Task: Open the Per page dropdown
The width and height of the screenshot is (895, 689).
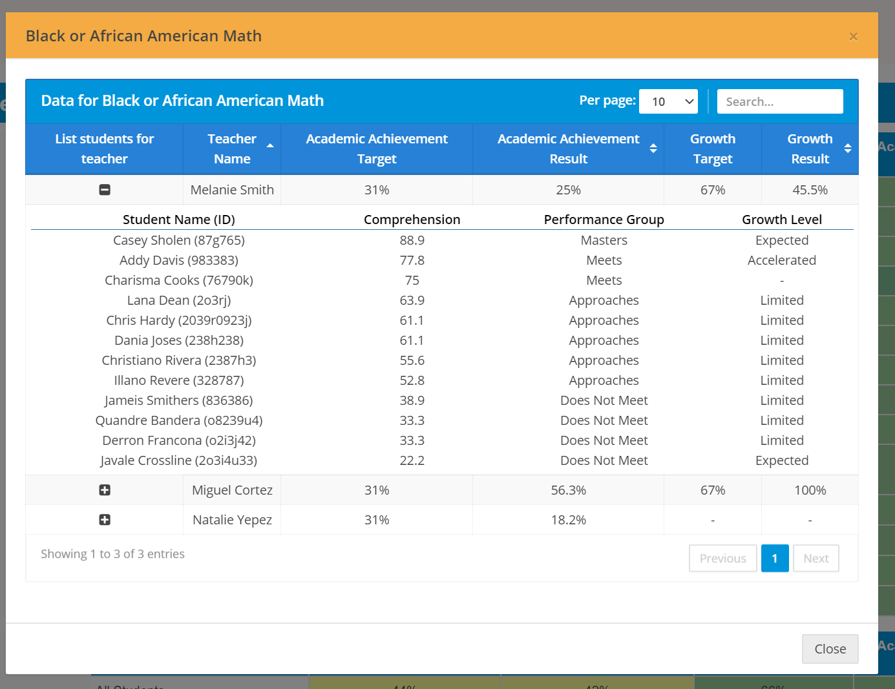Action: 668,101
